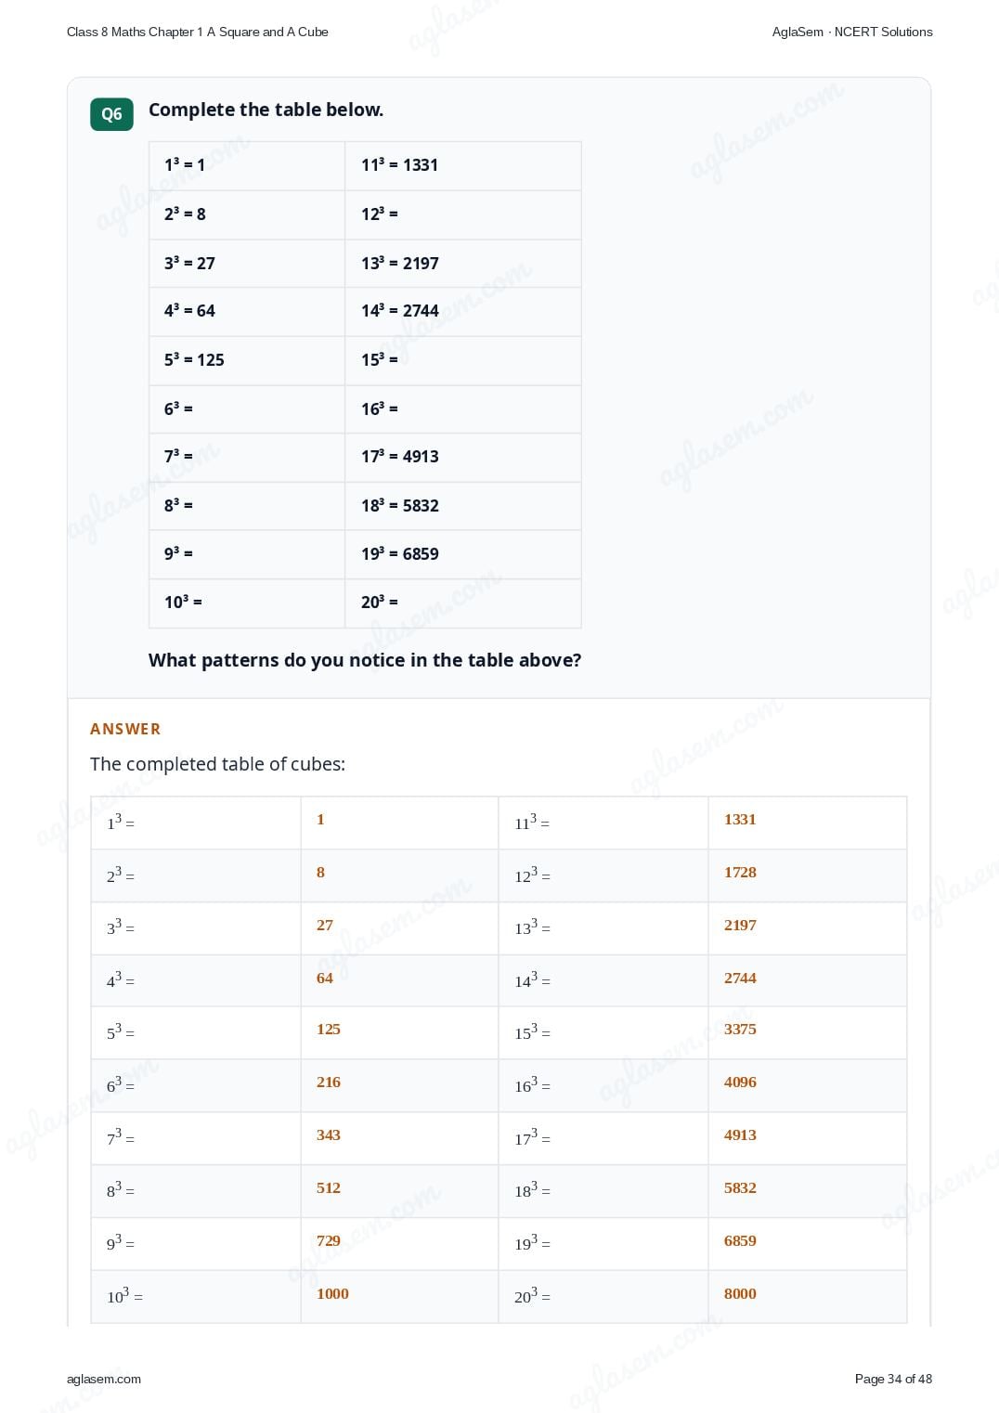The image size is (999, 1413).
Task: Click the 17³ = 4913 cell in question table
Action: click(x=463, y=457)
